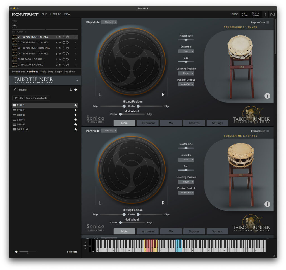The width and height of the screenshot is (286, 270).
Task: Solo the 01 TSUKESHIME 1.1 SHAKU instrument
Action: (x=56, y=37)
